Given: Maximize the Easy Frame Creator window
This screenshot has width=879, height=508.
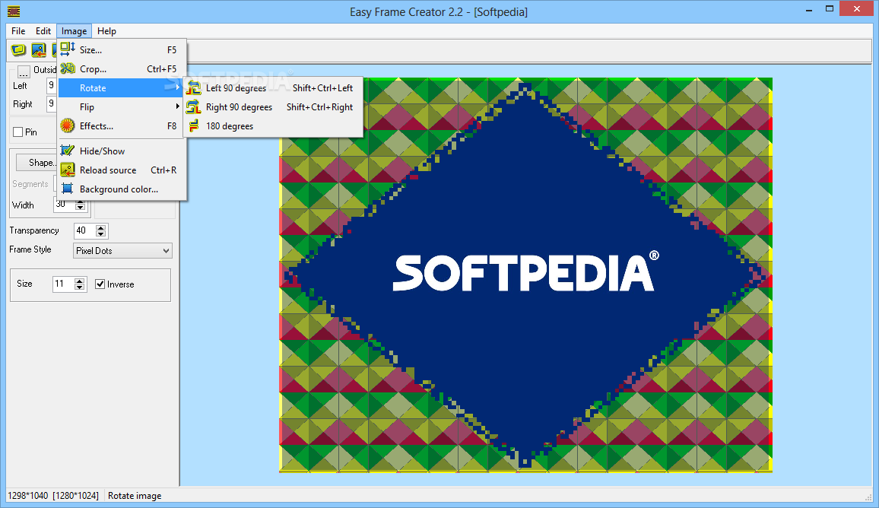Looking at the screenshot, I should 830,8.
